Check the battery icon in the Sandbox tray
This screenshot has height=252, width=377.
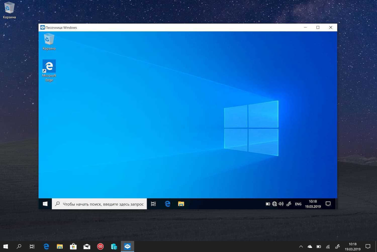tap(268, 204)
